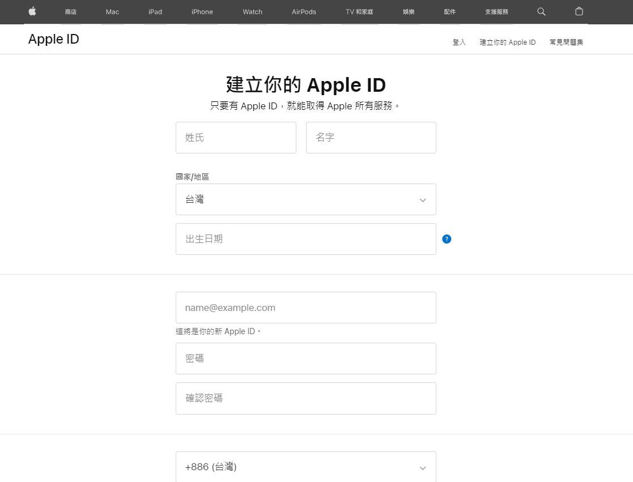This screenshot has height=482, width=633.
Task: Open the iPad menu item
Action: coord(155,12)
